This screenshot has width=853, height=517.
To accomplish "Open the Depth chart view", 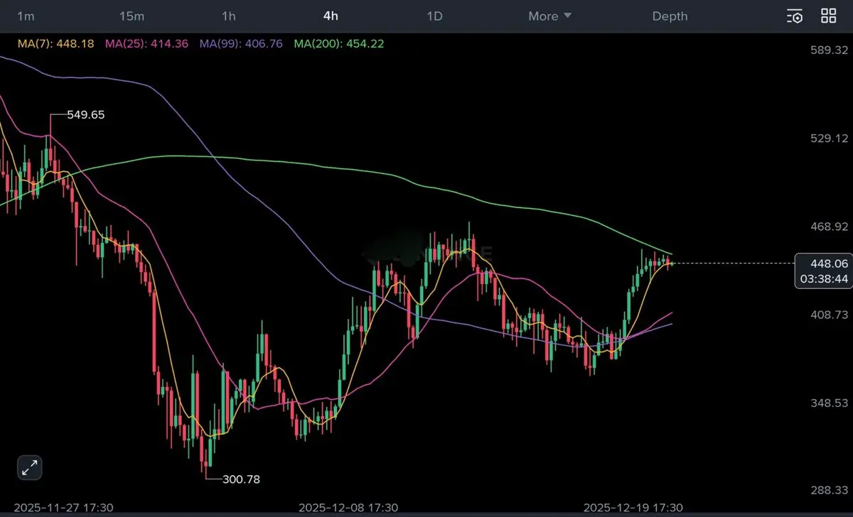I will (x=670, y=16).
